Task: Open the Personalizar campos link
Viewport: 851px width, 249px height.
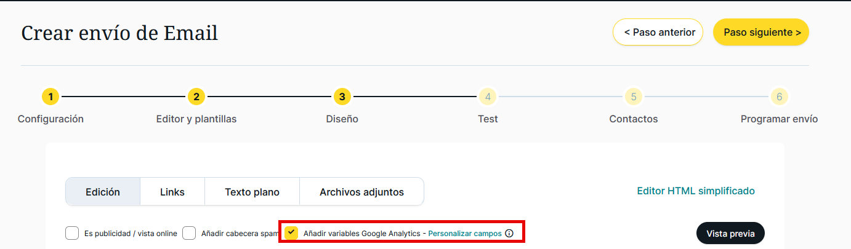Action: point(465,234)
